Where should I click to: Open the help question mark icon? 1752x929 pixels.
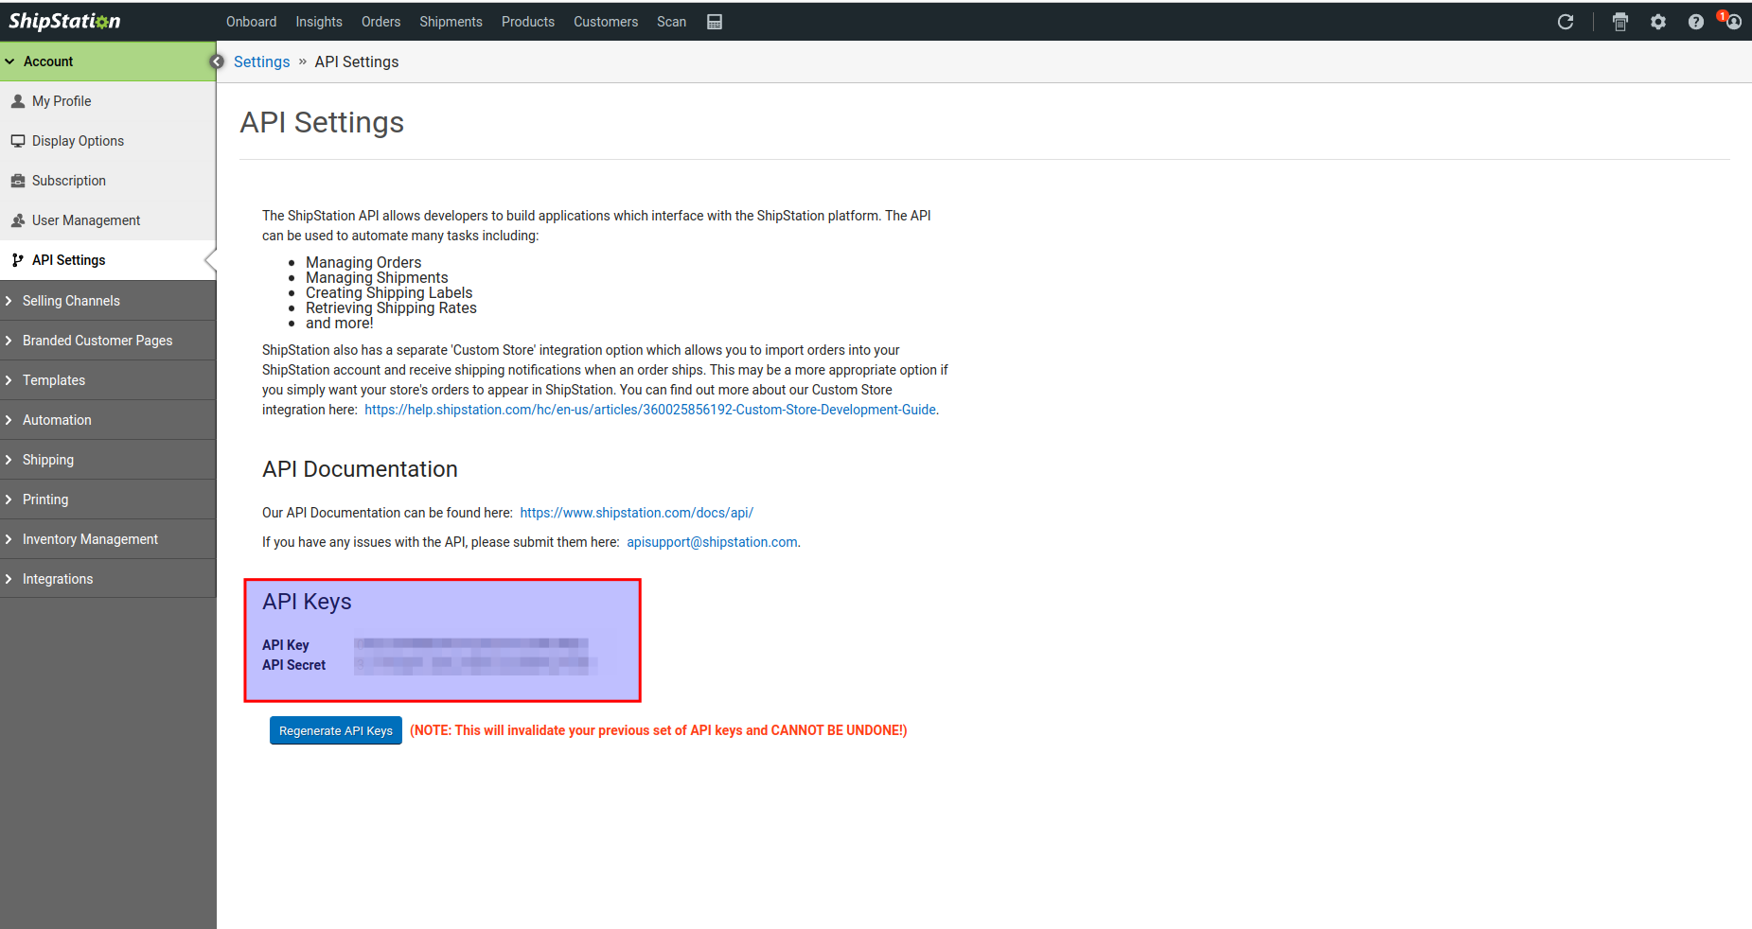(1696, 22)
